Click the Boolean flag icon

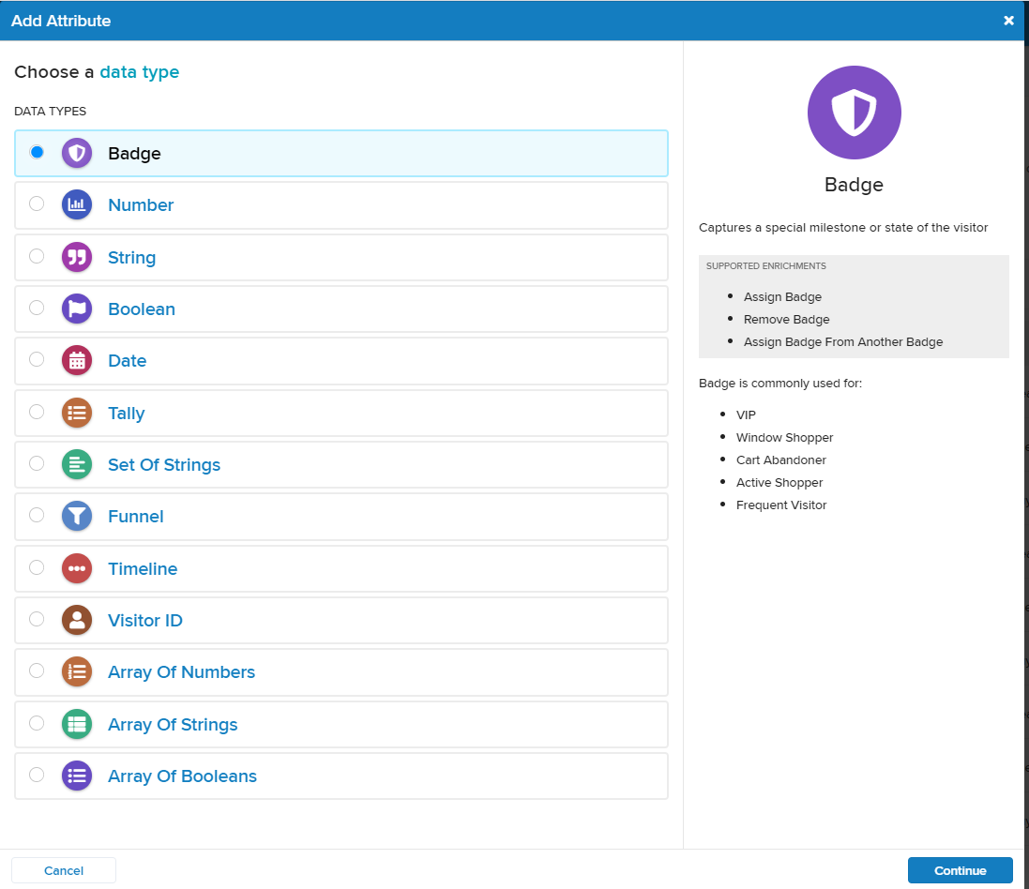(x=77, y=309)
